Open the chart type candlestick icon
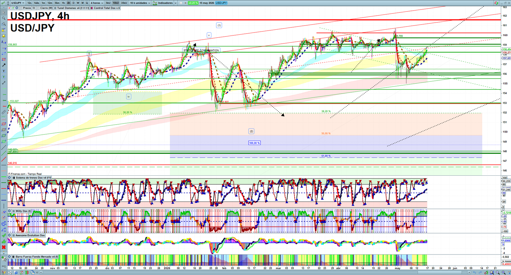 click(3, 3)
